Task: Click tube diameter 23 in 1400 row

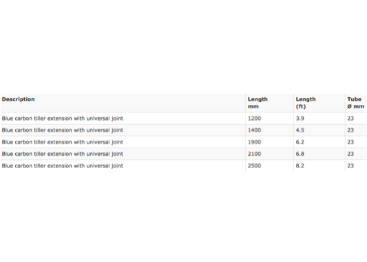Action: pyautogui.click(x=350, y=130)
